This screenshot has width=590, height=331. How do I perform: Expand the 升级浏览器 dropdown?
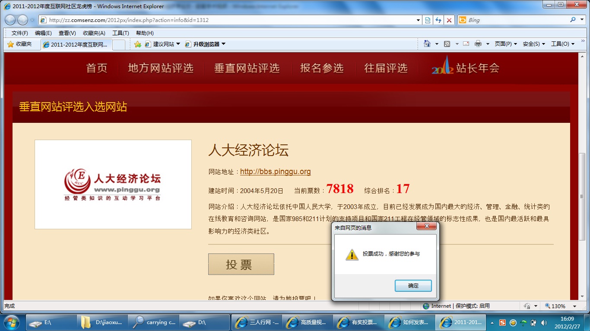click(223, 44)
